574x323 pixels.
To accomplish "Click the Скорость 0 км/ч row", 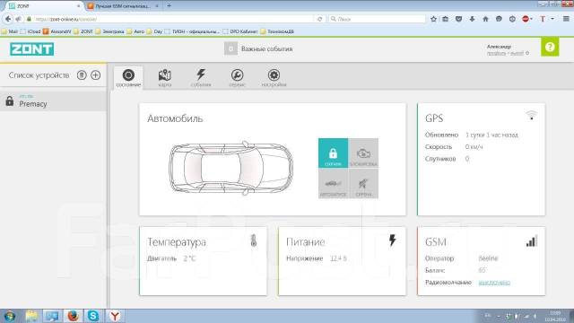I will [x=454, y=147].
